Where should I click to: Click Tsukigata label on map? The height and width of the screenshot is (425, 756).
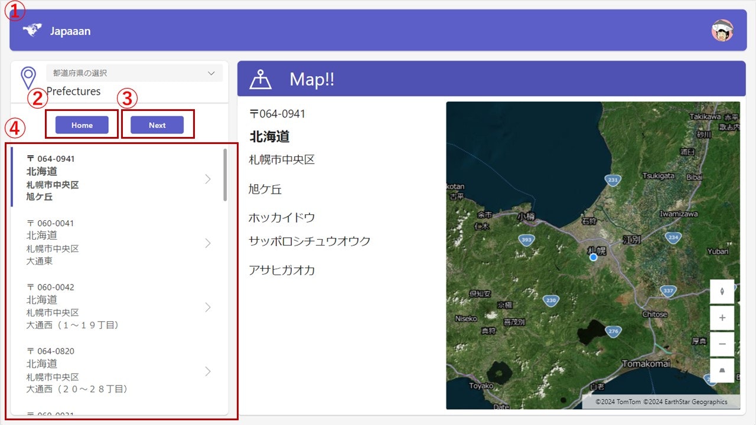pyautogui.click(x=658, y=176)
